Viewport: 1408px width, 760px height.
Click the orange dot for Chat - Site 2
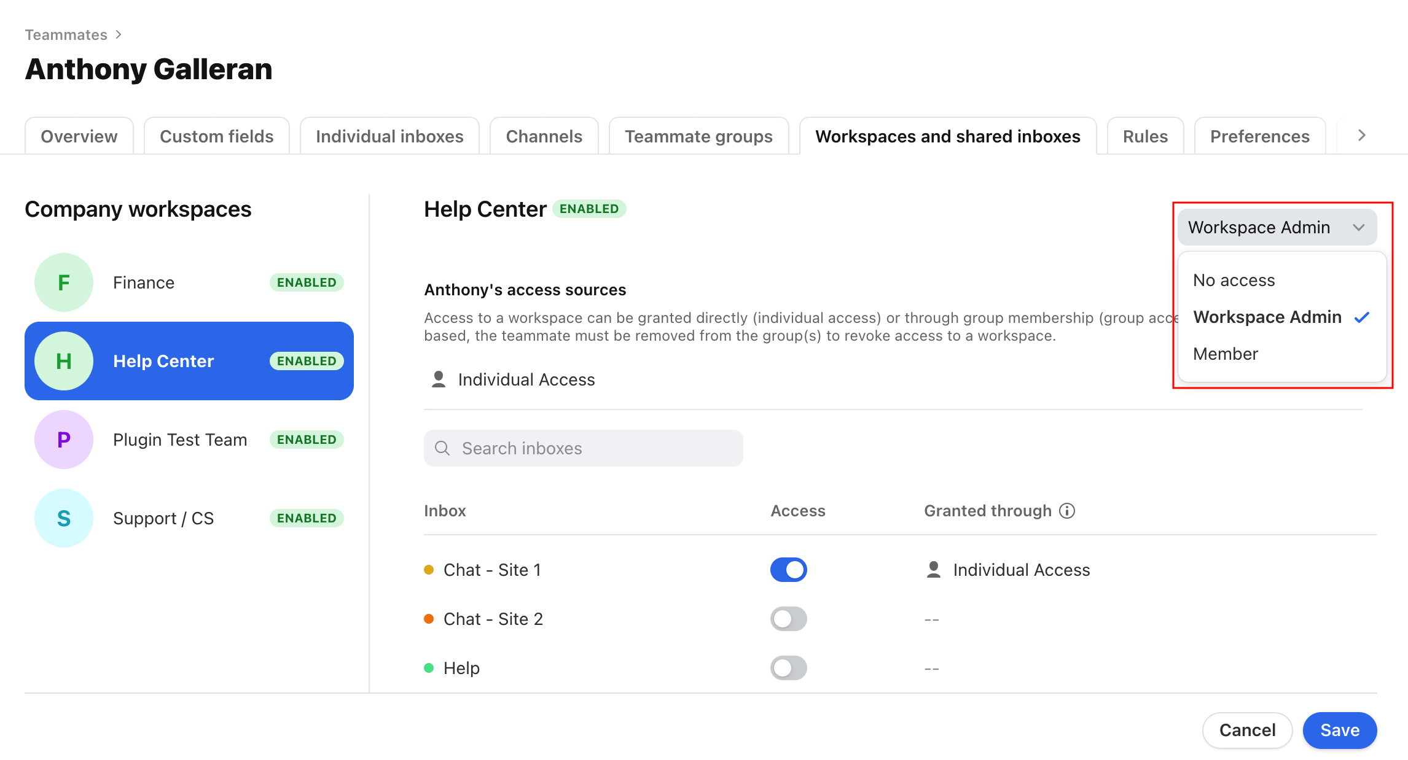click(x=429, y=619)
